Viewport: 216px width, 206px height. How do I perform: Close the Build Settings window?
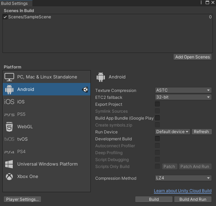tap(213, 2)
